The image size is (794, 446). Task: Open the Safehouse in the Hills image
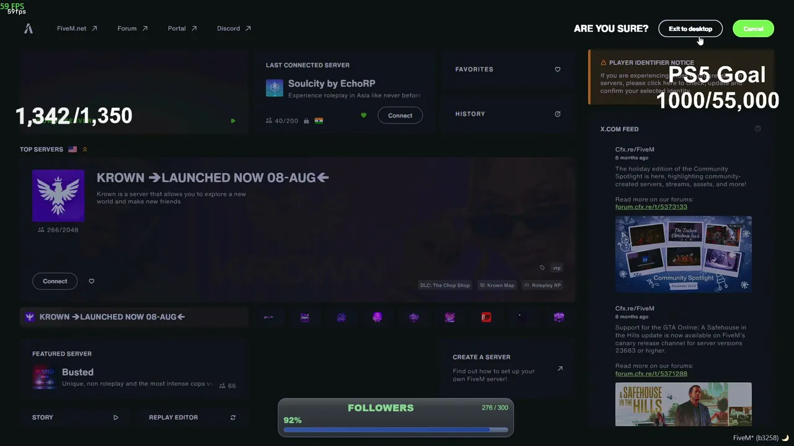click(x=684, y=404)
